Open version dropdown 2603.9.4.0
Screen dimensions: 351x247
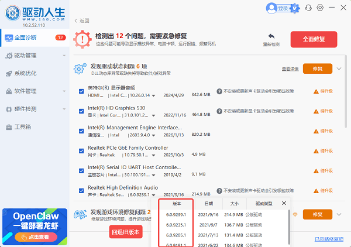click(x=153, y=135)
